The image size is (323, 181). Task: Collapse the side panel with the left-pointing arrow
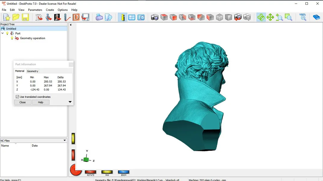click(x=71, y=25)
